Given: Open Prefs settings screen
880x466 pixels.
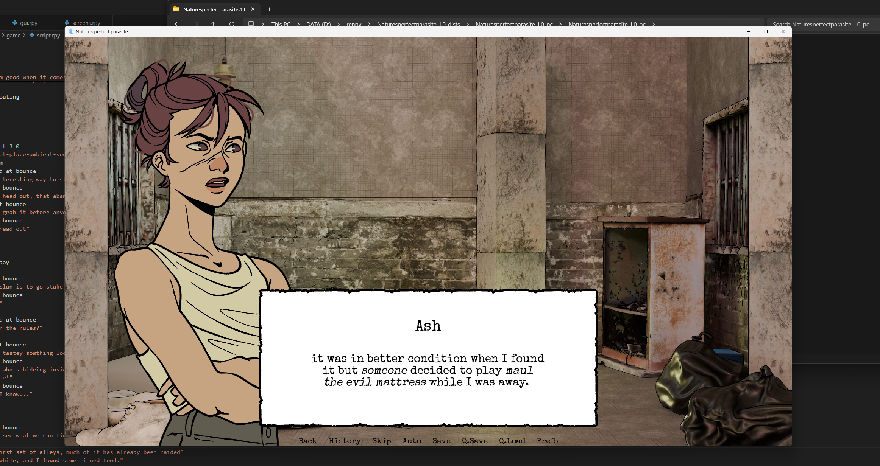Looking at the screenshot, I should click(x=547, y=441).
